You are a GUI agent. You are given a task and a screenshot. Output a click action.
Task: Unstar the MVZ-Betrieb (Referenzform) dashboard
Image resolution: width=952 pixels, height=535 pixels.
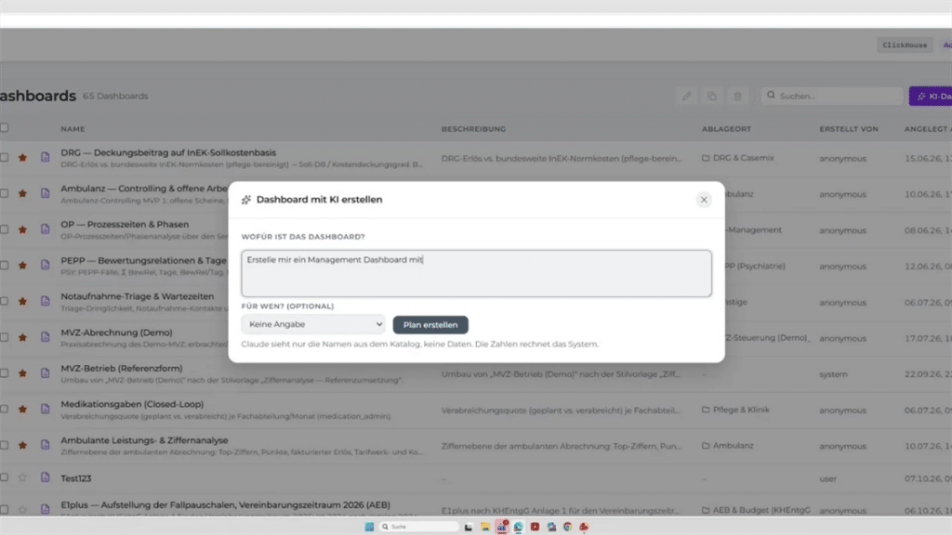point(22,373)
